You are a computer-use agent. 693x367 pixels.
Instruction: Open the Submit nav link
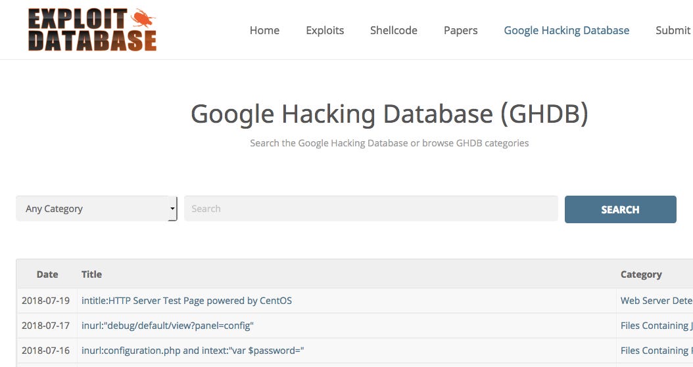(x=673, y=30)
